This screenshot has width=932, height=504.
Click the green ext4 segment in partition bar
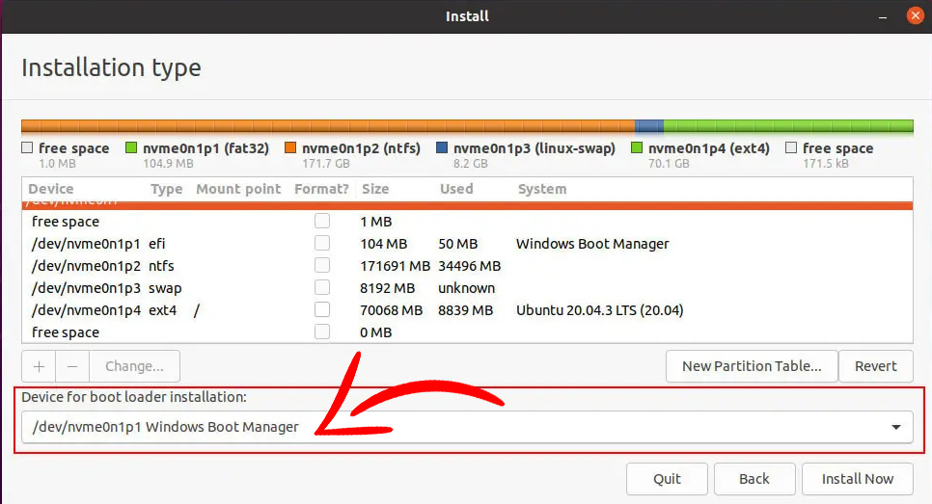[x=787, y=126]
